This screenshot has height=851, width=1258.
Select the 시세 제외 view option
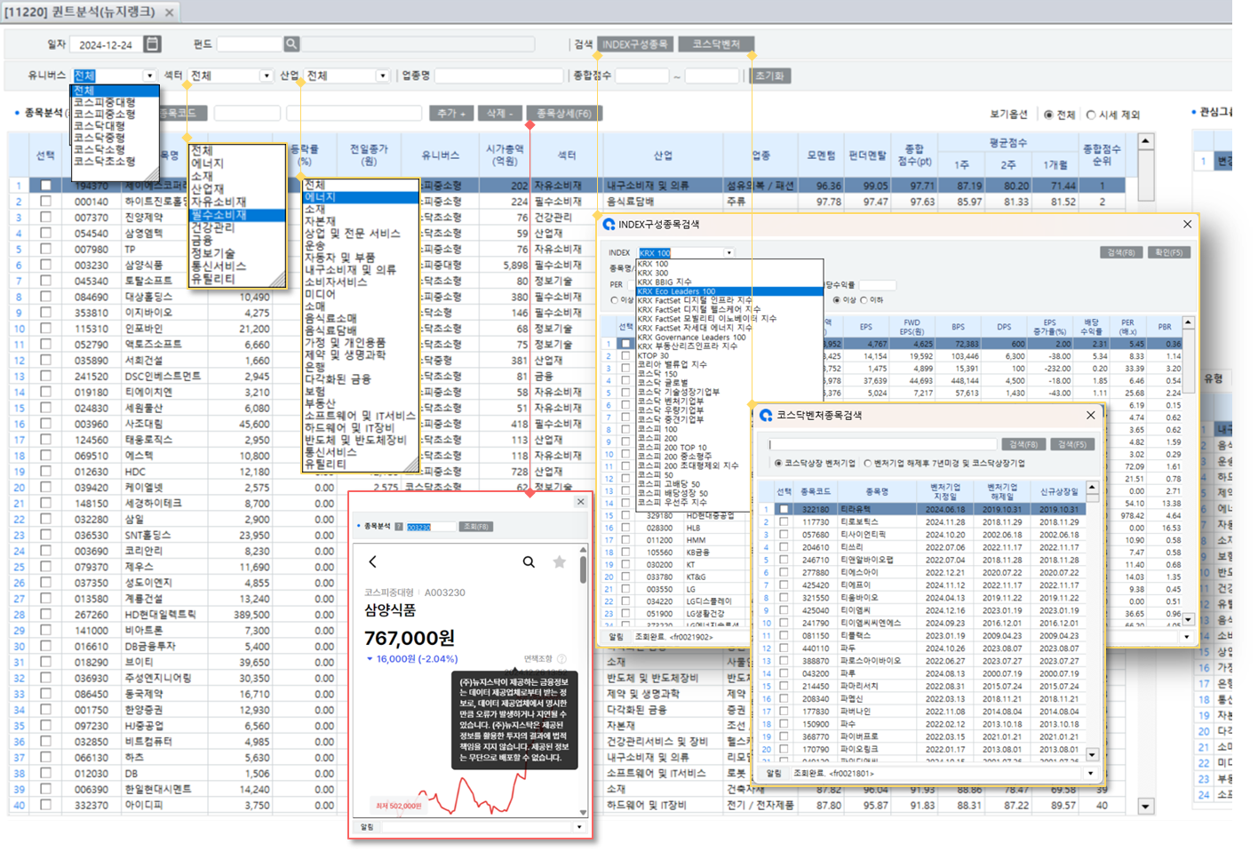click(1091, 115)
